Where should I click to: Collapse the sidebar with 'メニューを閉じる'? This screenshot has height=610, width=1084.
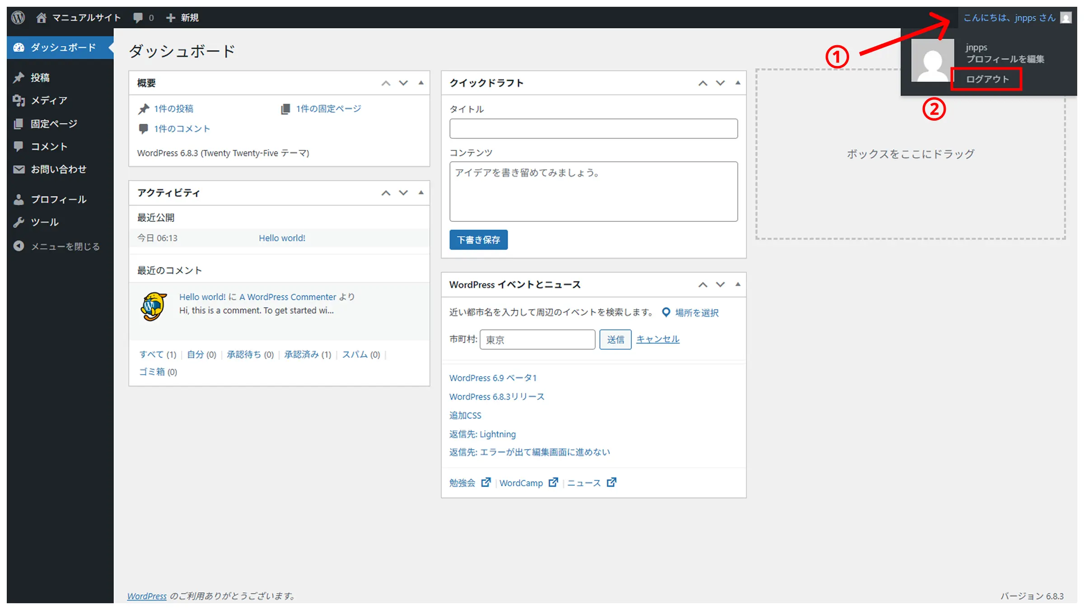[65, 246]
